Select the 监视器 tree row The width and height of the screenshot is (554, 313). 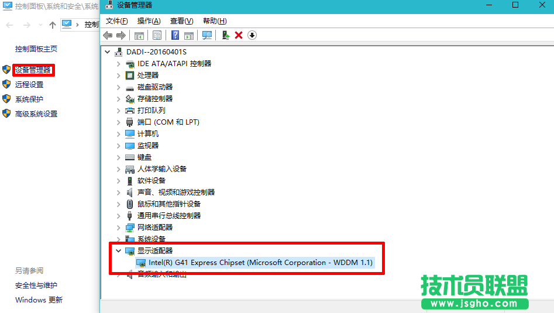point(147,146)
